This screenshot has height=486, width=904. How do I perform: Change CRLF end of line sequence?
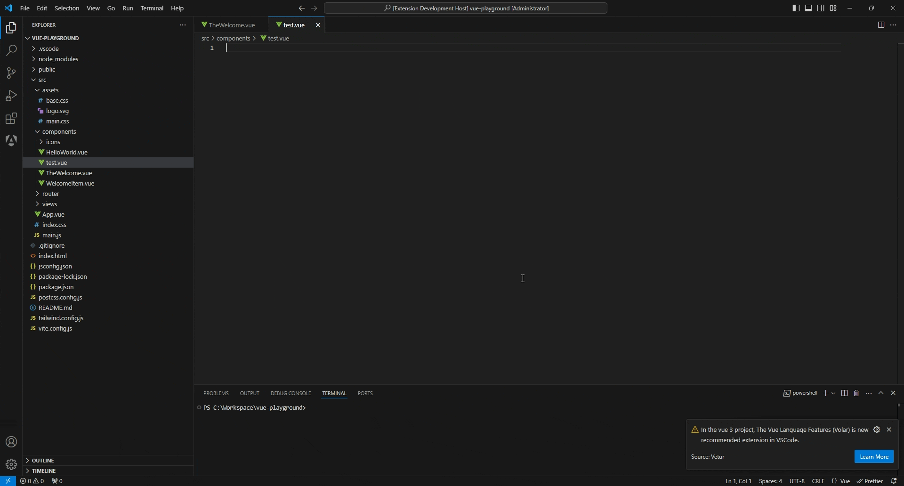click(x=818, y=481)
